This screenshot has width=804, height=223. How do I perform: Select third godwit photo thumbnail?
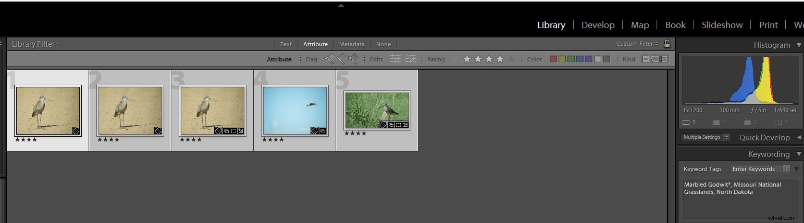pos(213,111)
